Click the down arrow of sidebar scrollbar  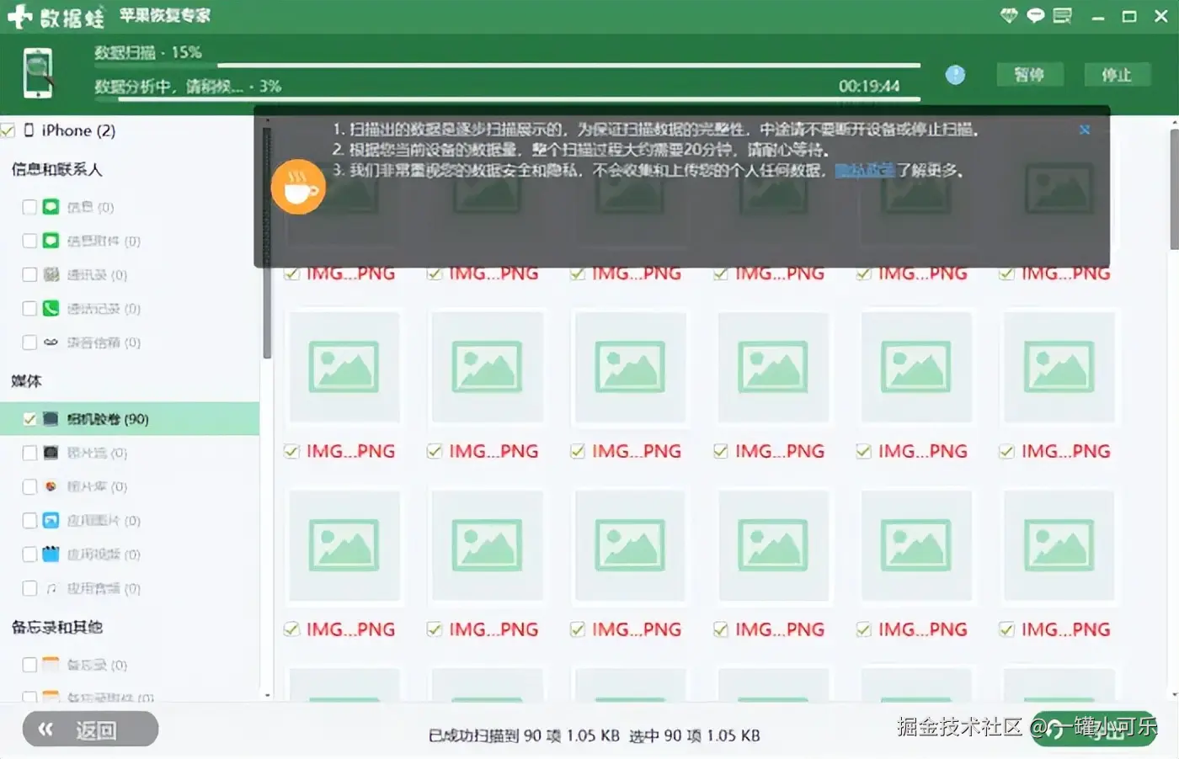[x=267, y=695]
